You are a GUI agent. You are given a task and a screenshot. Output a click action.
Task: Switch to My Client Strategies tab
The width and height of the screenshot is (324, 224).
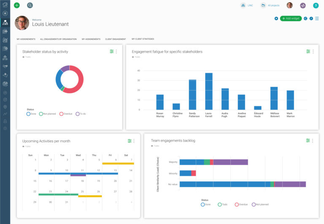point(143,39)
